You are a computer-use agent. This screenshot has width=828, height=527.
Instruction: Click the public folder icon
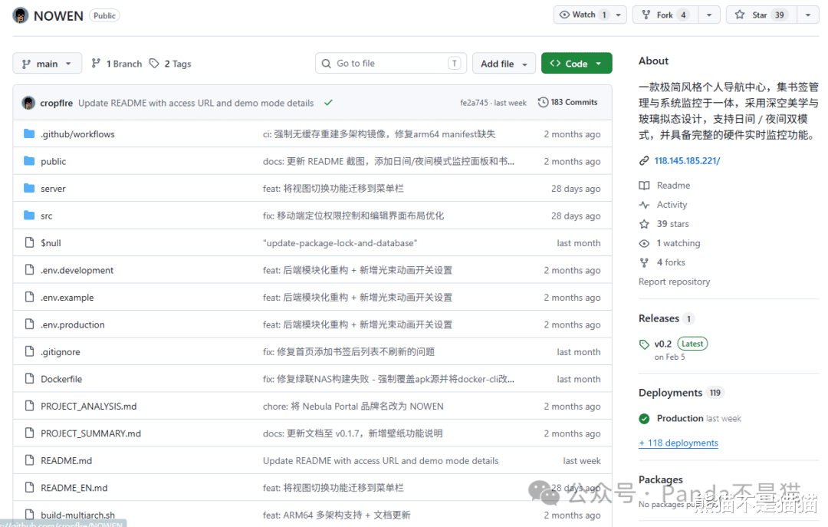[x=30, y=160]
